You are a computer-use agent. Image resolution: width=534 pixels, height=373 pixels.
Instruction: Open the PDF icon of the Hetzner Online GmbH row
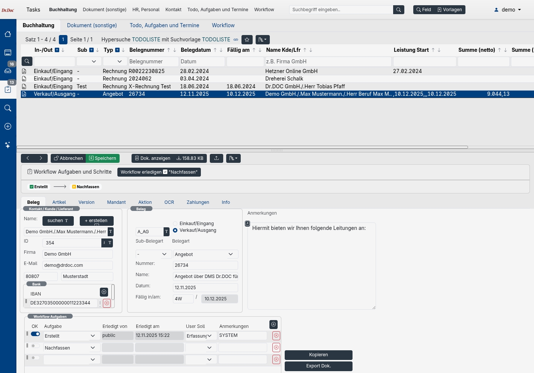[x=24, y=71]
